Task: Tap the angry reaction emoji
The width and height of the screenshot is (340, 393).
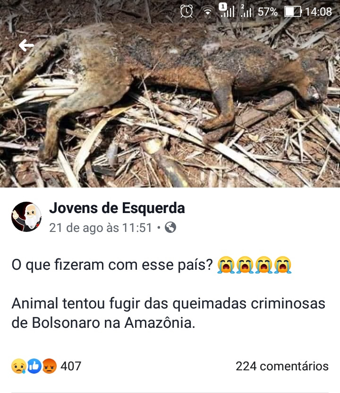Action: [x=49, y=366]
